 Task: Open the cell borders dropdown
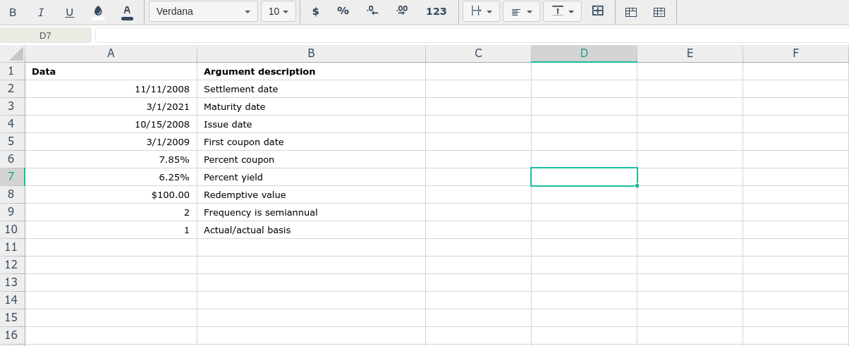(481, 11)
